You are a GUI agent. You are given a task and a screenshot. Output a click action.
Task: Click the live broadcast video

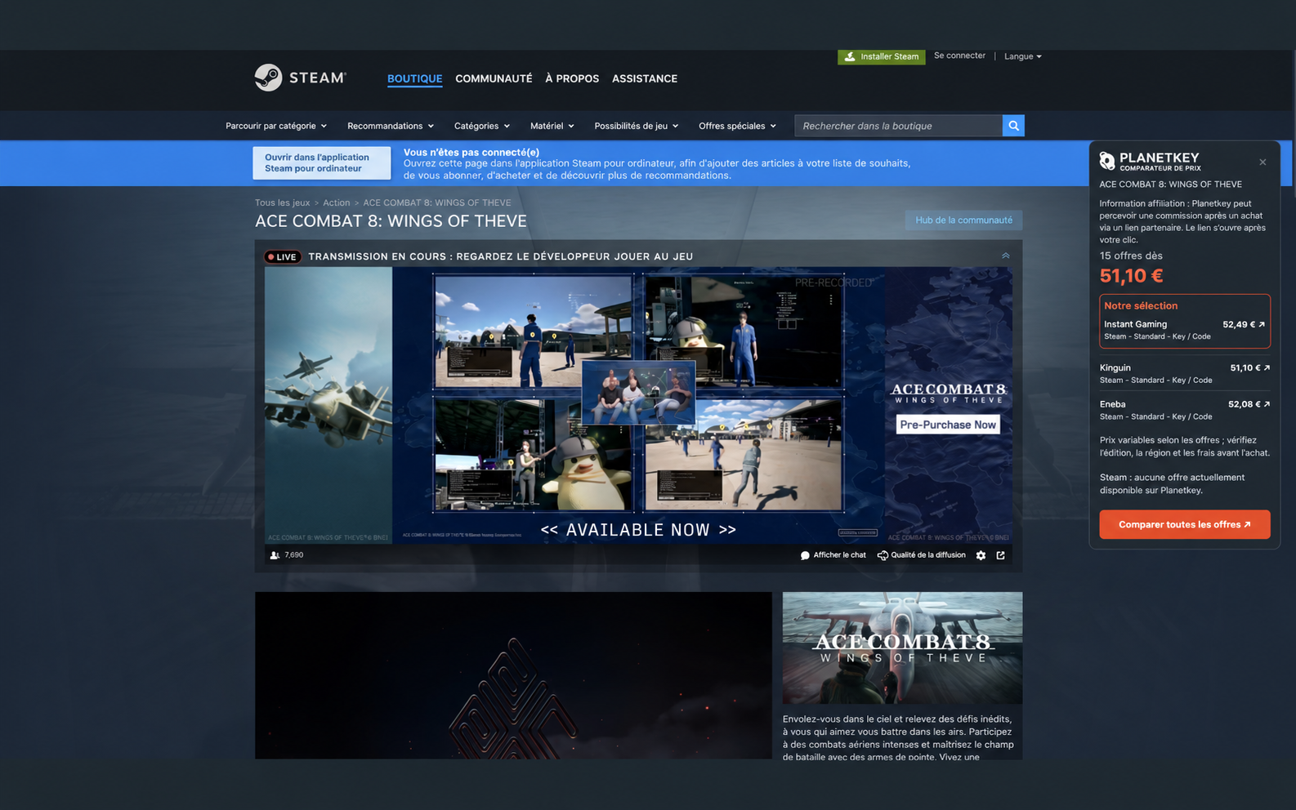638,405
